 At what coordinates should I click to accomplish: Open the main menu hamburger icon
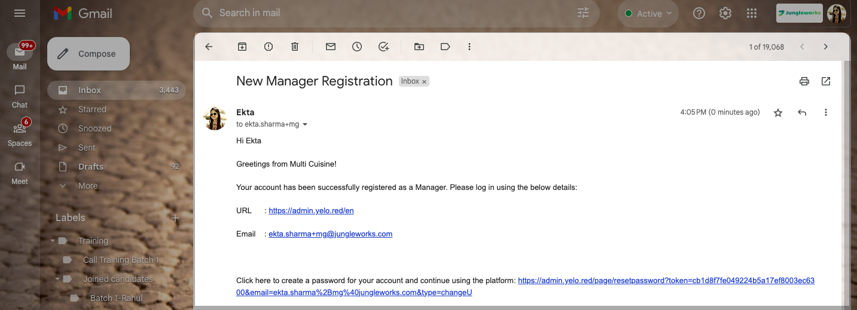pyautogui.click(x=20, y=13)
